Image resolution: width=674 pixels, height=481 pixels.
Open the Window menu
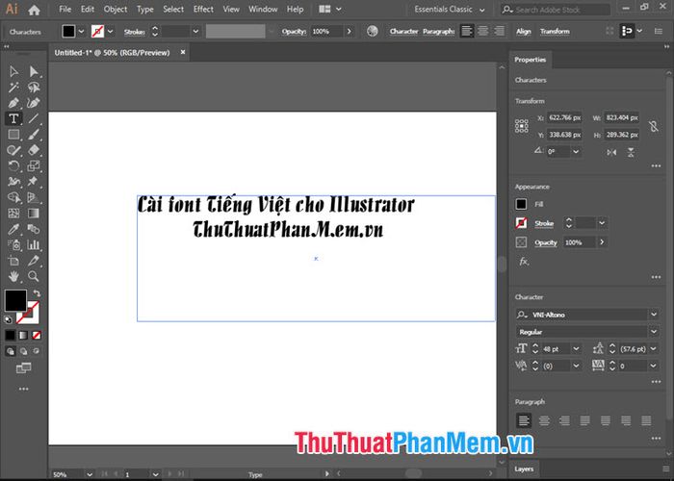[263, 9]
